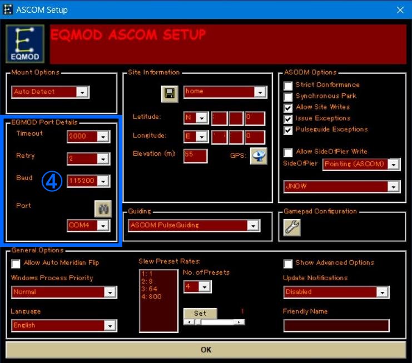Enable Synchronous Park checkbox

point(288,97)
